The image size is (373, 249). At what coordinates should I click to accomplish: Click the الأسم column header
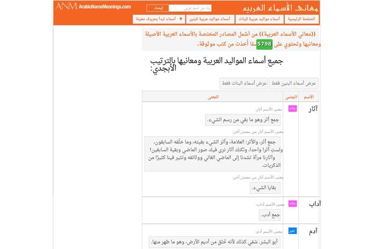[309, 96]
